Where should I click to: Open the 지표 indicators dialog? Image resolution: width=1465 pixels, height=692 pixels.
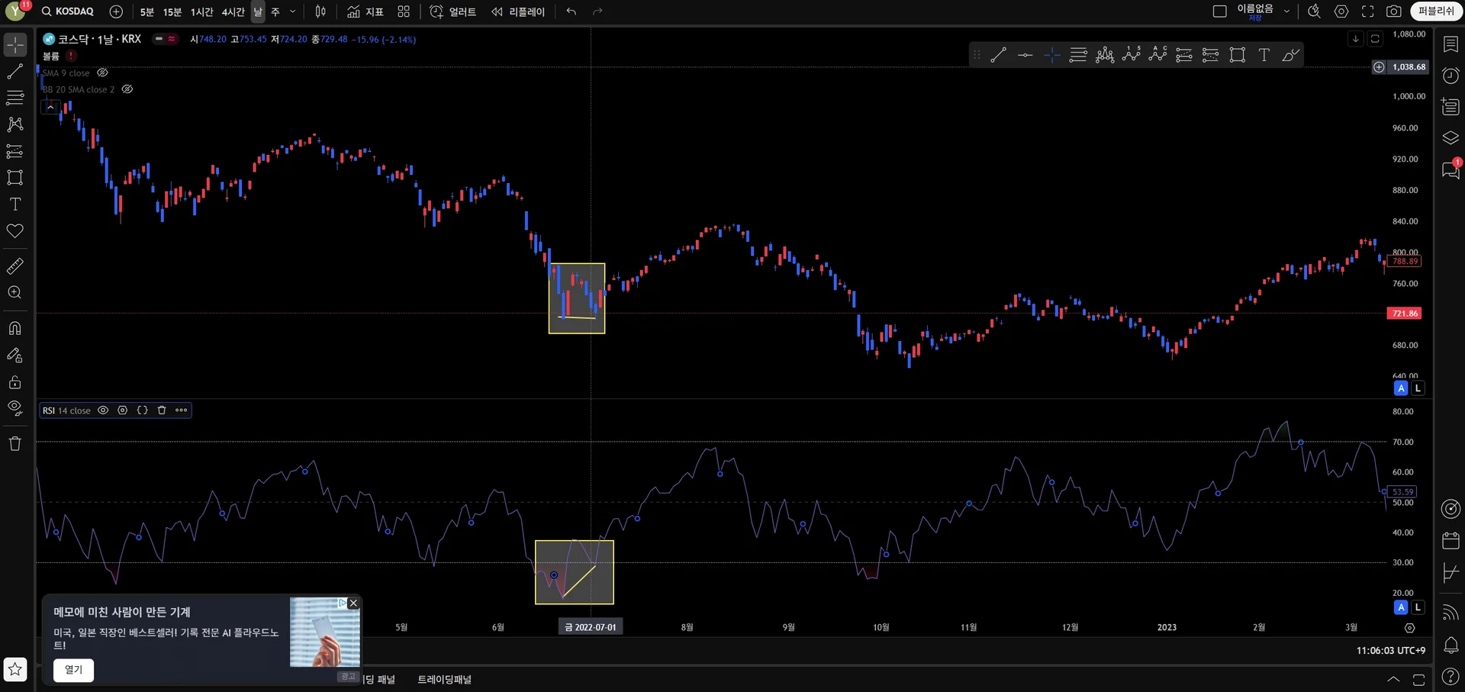(x=365, y=11)
